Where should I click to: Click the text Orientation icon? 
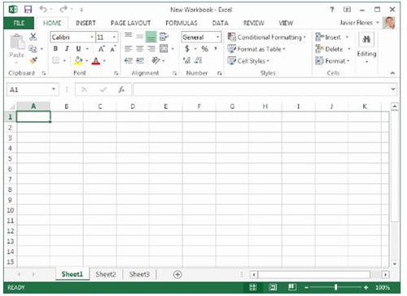[155, 60]
